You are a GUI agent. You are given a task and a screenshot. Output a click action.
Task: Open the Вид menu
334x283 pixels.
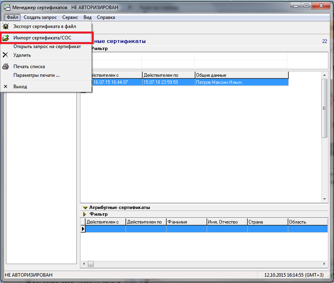coord(87,17)
